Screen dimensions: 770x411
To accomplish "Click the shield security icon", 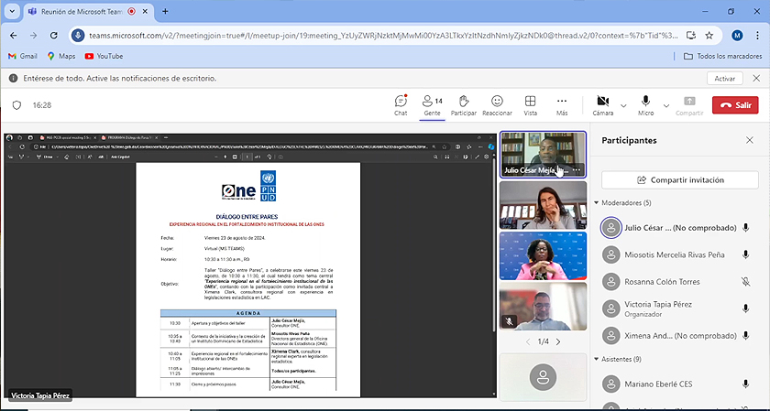I will [16, 105].
